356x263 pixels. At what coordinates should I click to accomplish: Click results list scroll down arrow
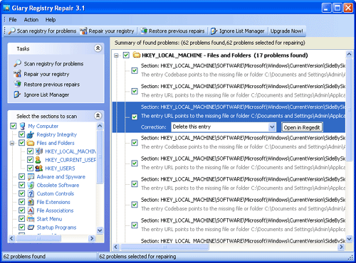click(349, 239)
